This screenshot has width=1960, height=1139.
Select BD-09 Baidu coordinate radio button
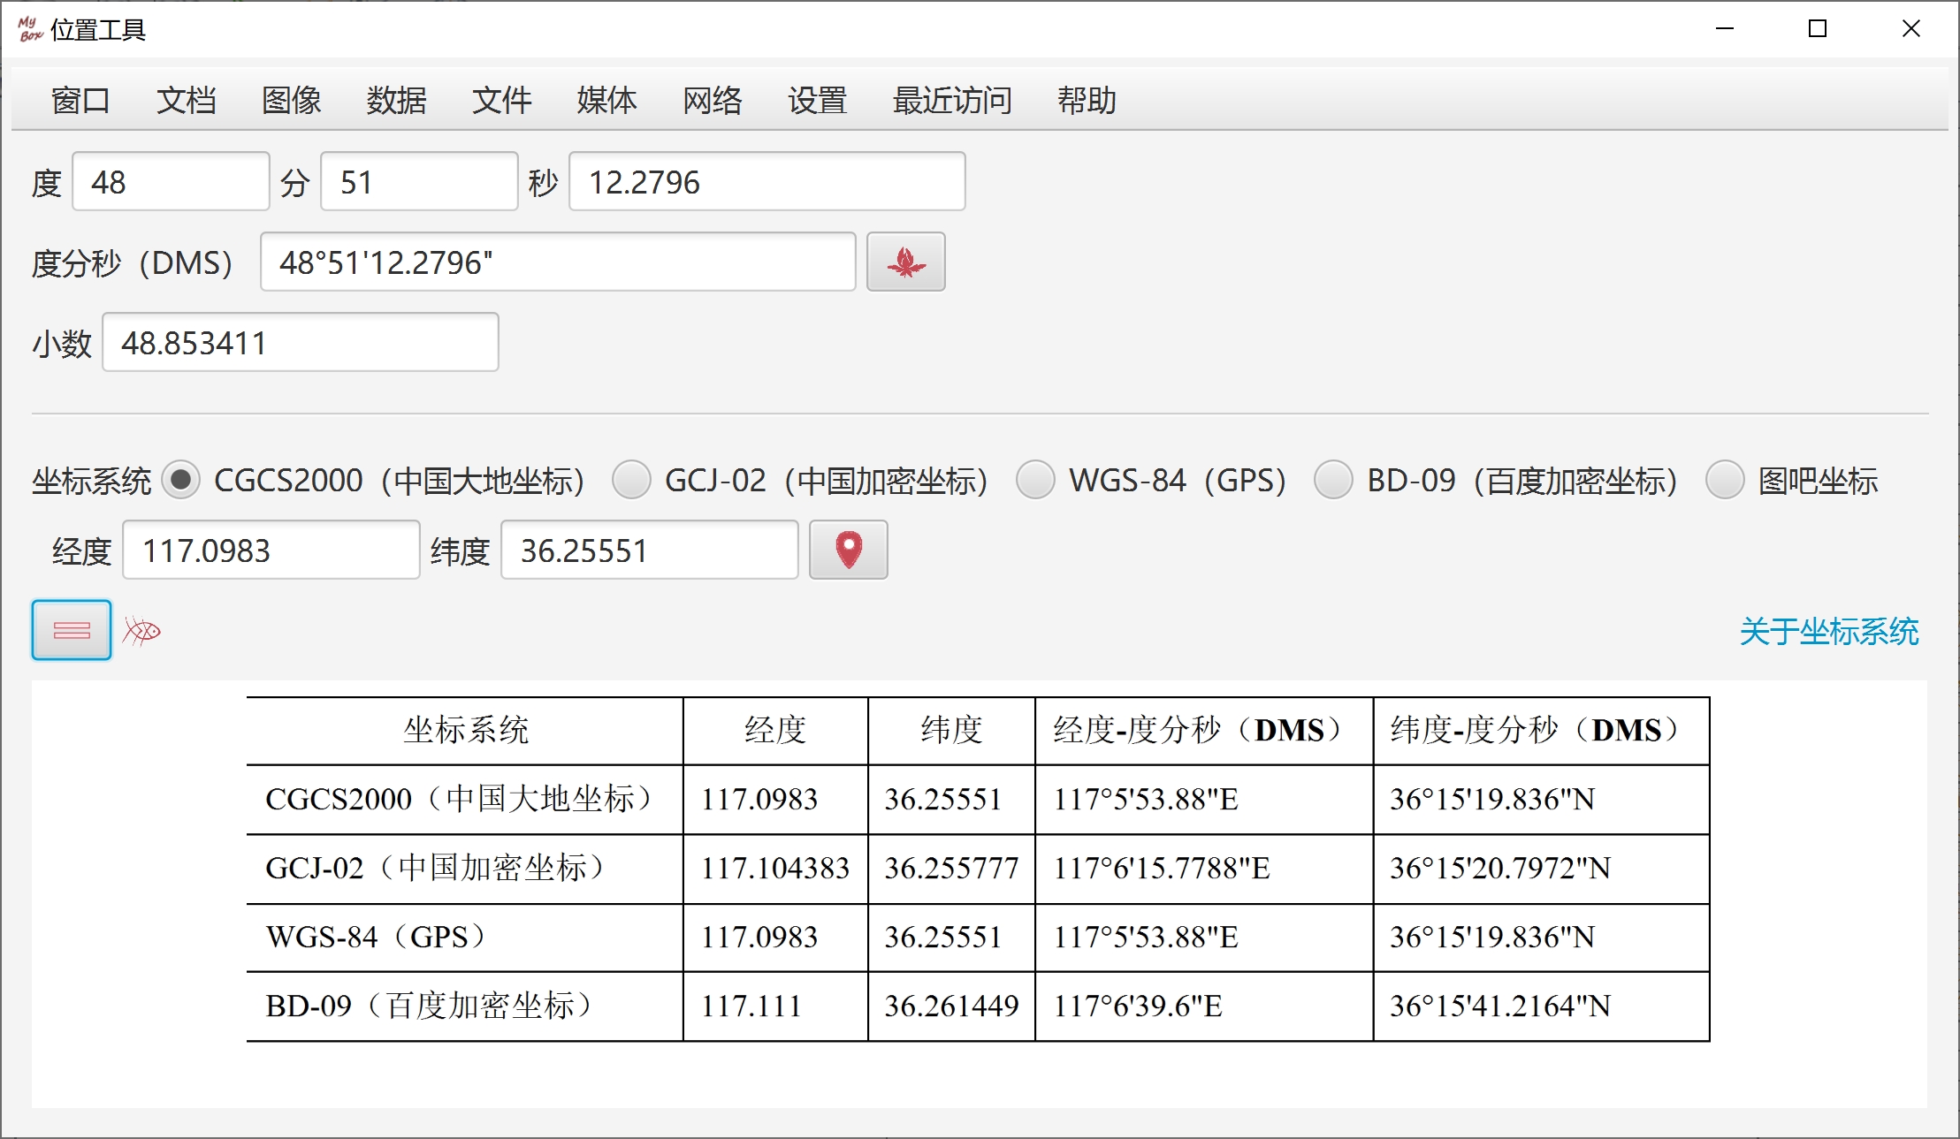[x=1333, y=480]
